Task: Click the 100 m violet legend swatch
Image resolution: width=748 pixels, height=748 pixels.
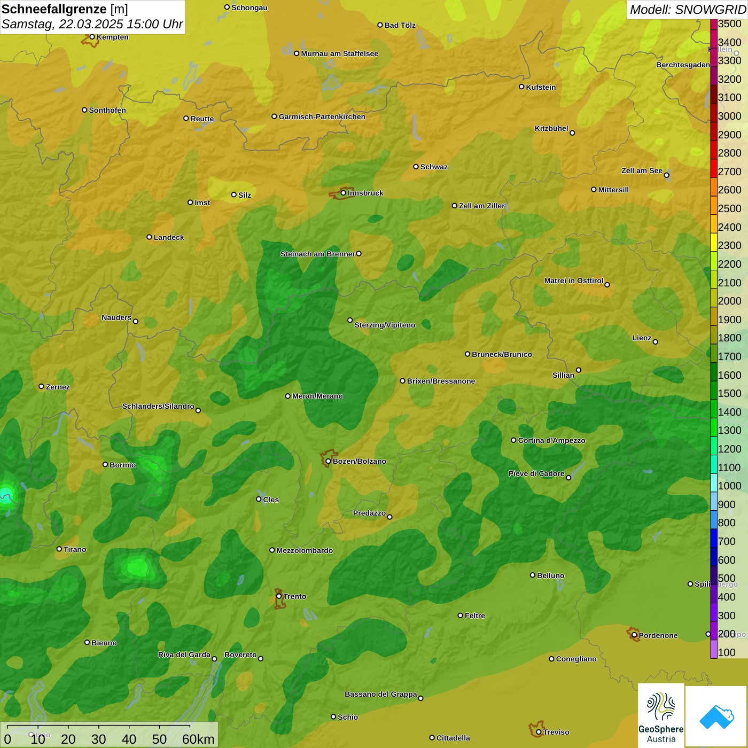Action: [x=714, y=649]
